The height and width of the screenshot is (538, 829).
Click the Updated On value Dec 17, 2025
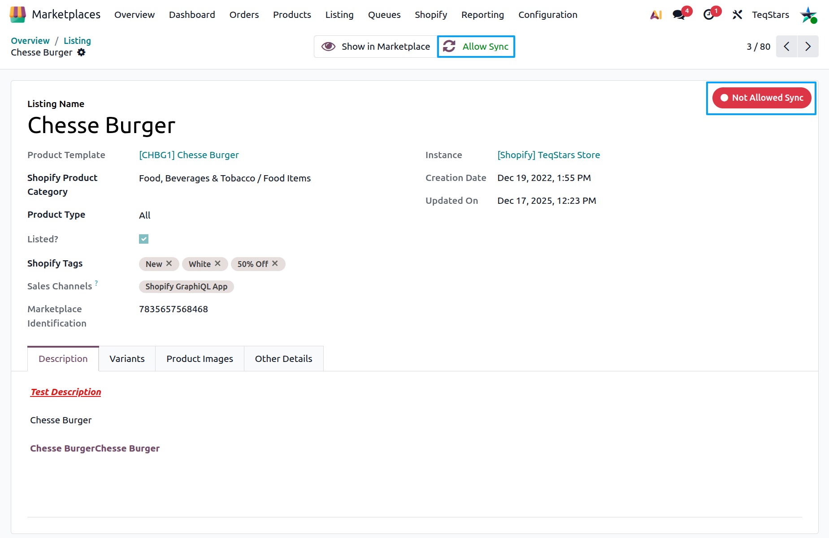coord(547,201)
